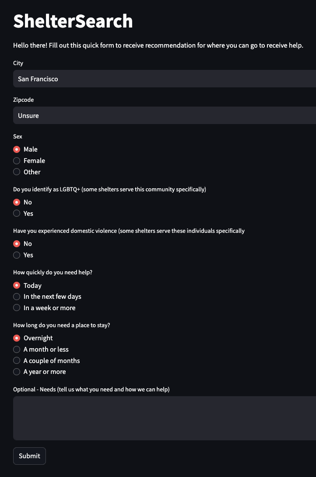Click the City input field
316x477 pixels.
[x=164, y=79]
